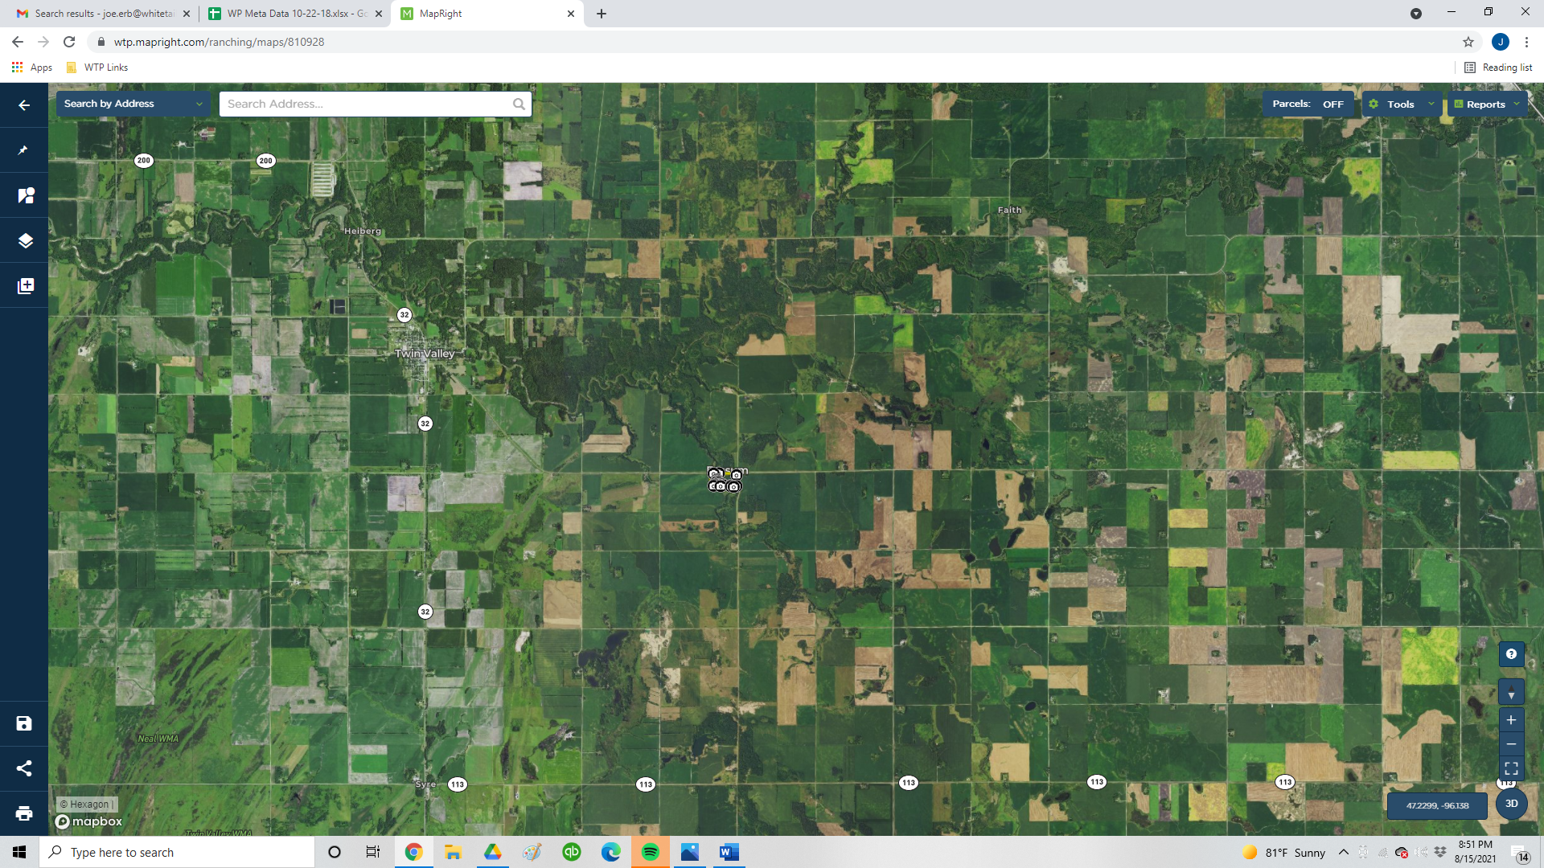Open the Tools dropdown menu
Viewport: 1544px width, 868px height.
click(1401, 104)
